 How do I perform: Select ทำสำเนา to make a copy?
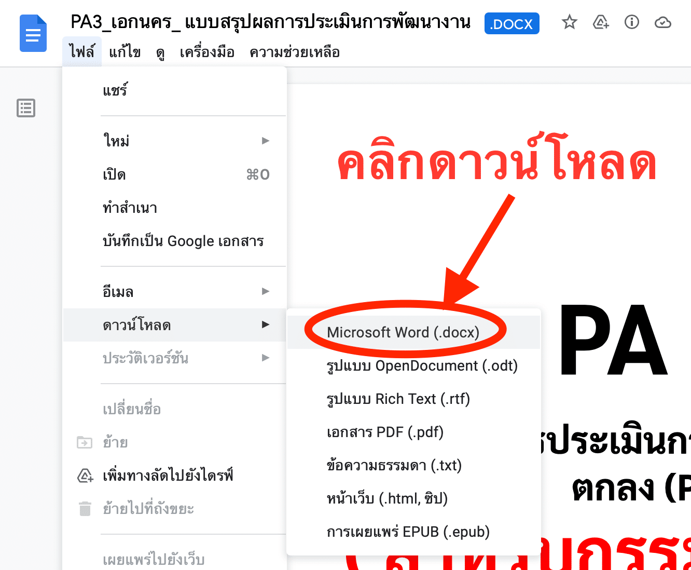[130, 208]
